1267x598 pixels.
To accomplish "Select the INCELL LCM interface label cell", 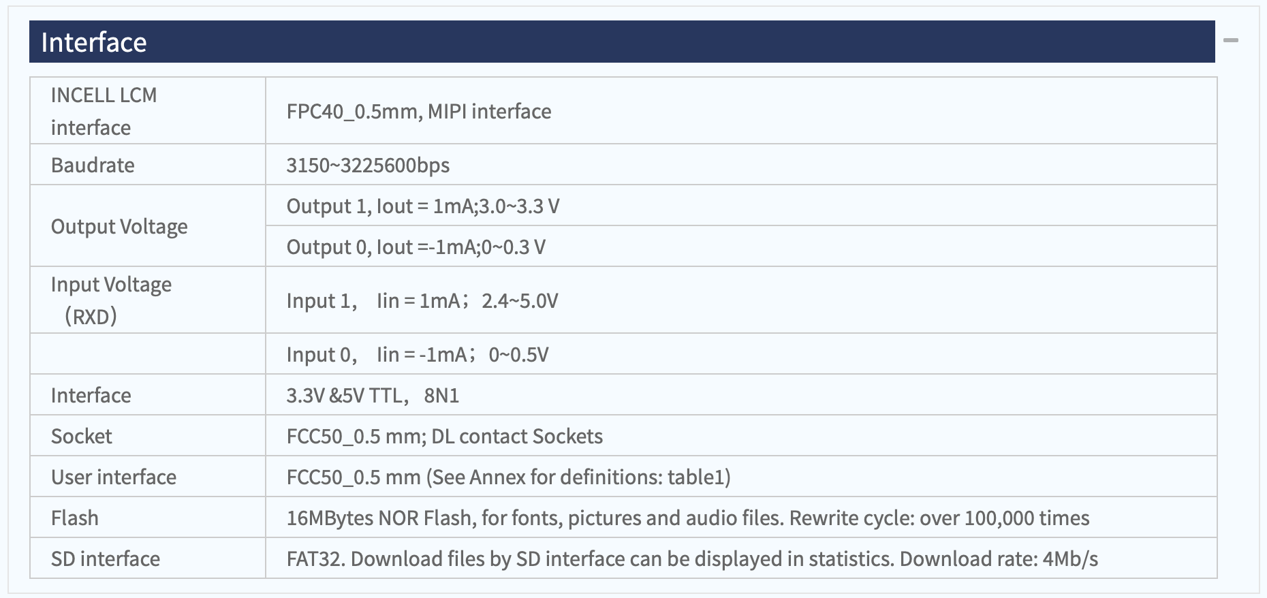I will [x=148, y=110].
